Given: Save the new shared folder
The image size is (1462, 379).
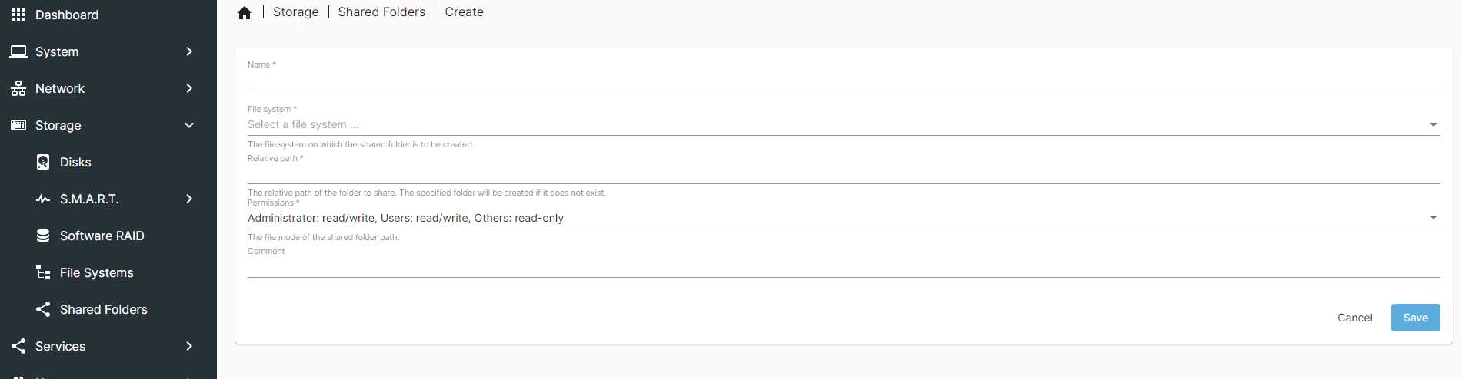Looking at the screenshot, I should 1415,318.
